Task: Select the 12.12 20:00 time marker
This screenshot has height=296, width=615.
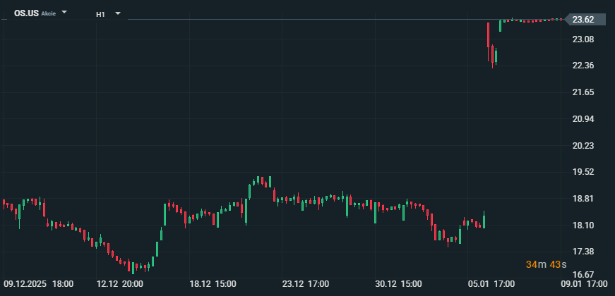Action: point(120,283)
